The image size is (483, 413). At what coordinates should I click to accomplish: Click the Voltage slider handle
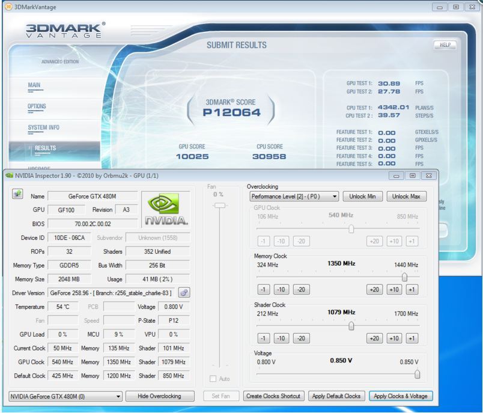tap(417, 374)
